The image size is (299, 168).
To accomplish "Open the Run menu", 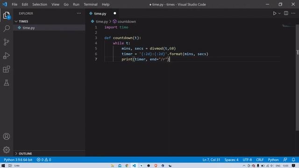I will click(76, 4).
